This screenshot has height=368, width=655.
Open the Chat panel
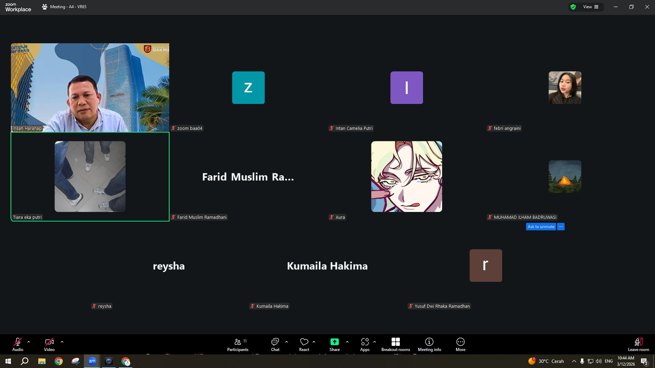(x=275, y=344)
